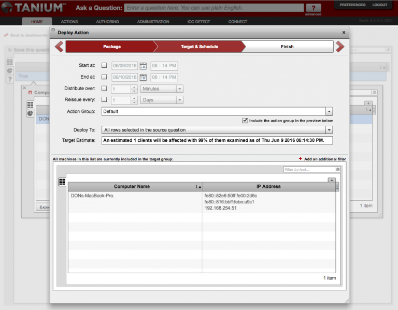Screen dimensions: 398x310
Task: Click address fe80::816:bbff:febe:a9c1
Action: click(229, 202)
